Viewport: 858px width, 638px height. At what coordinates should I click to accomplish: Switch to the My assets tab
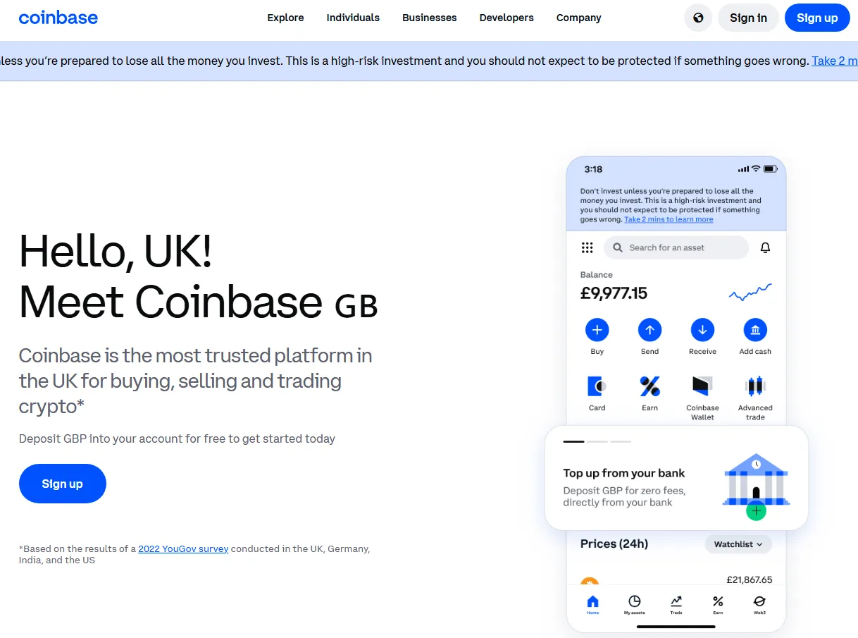pyautogui.click(x=634, y=603)
